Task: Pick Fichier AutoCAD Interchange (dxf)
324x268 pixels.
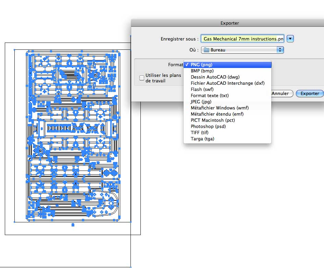Action: click(227, 83)
